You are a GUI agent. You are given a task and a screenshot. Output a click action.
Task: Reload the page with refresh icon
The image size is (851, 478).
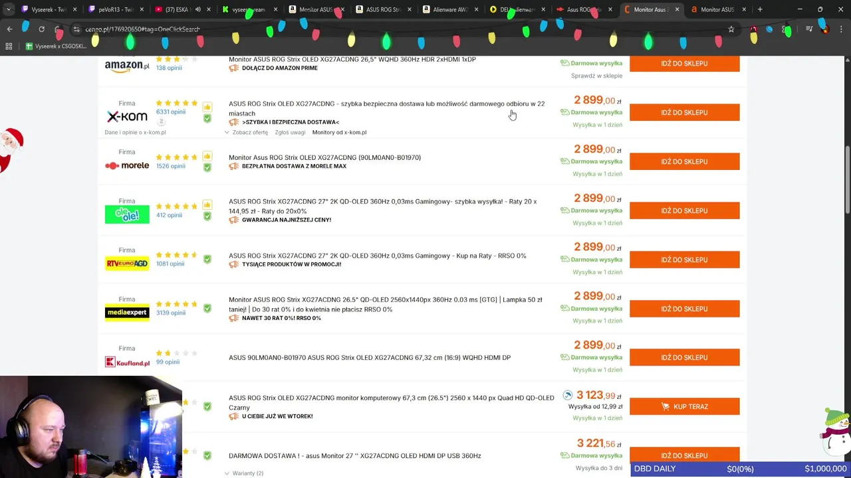click(x=41, y=29)
